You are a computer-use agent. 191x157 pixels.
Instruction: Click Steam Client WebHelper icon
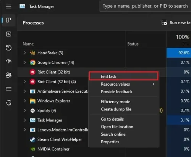pyautogui.click(x=32, y=139)
